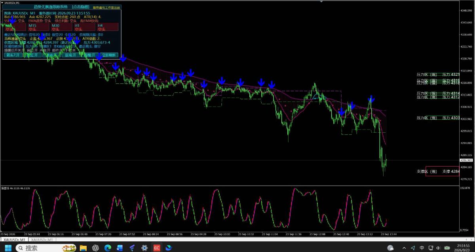Open the ChatGPT taskbar icon
Image resolution: width=475 pixels, height=252 pixels.
(x=95, y=248)
